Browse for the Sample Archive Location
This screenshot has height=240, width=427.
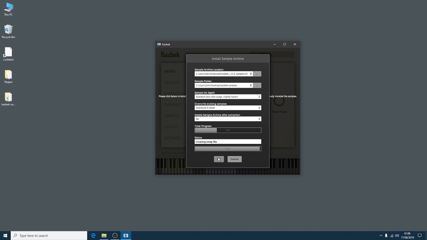(257, 74)
